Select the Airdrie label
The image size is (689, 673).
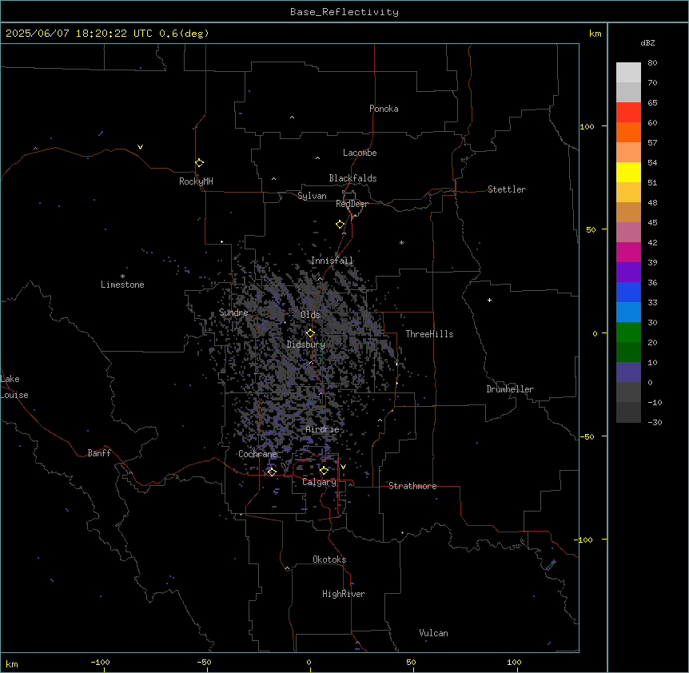(x=322, y=429)
